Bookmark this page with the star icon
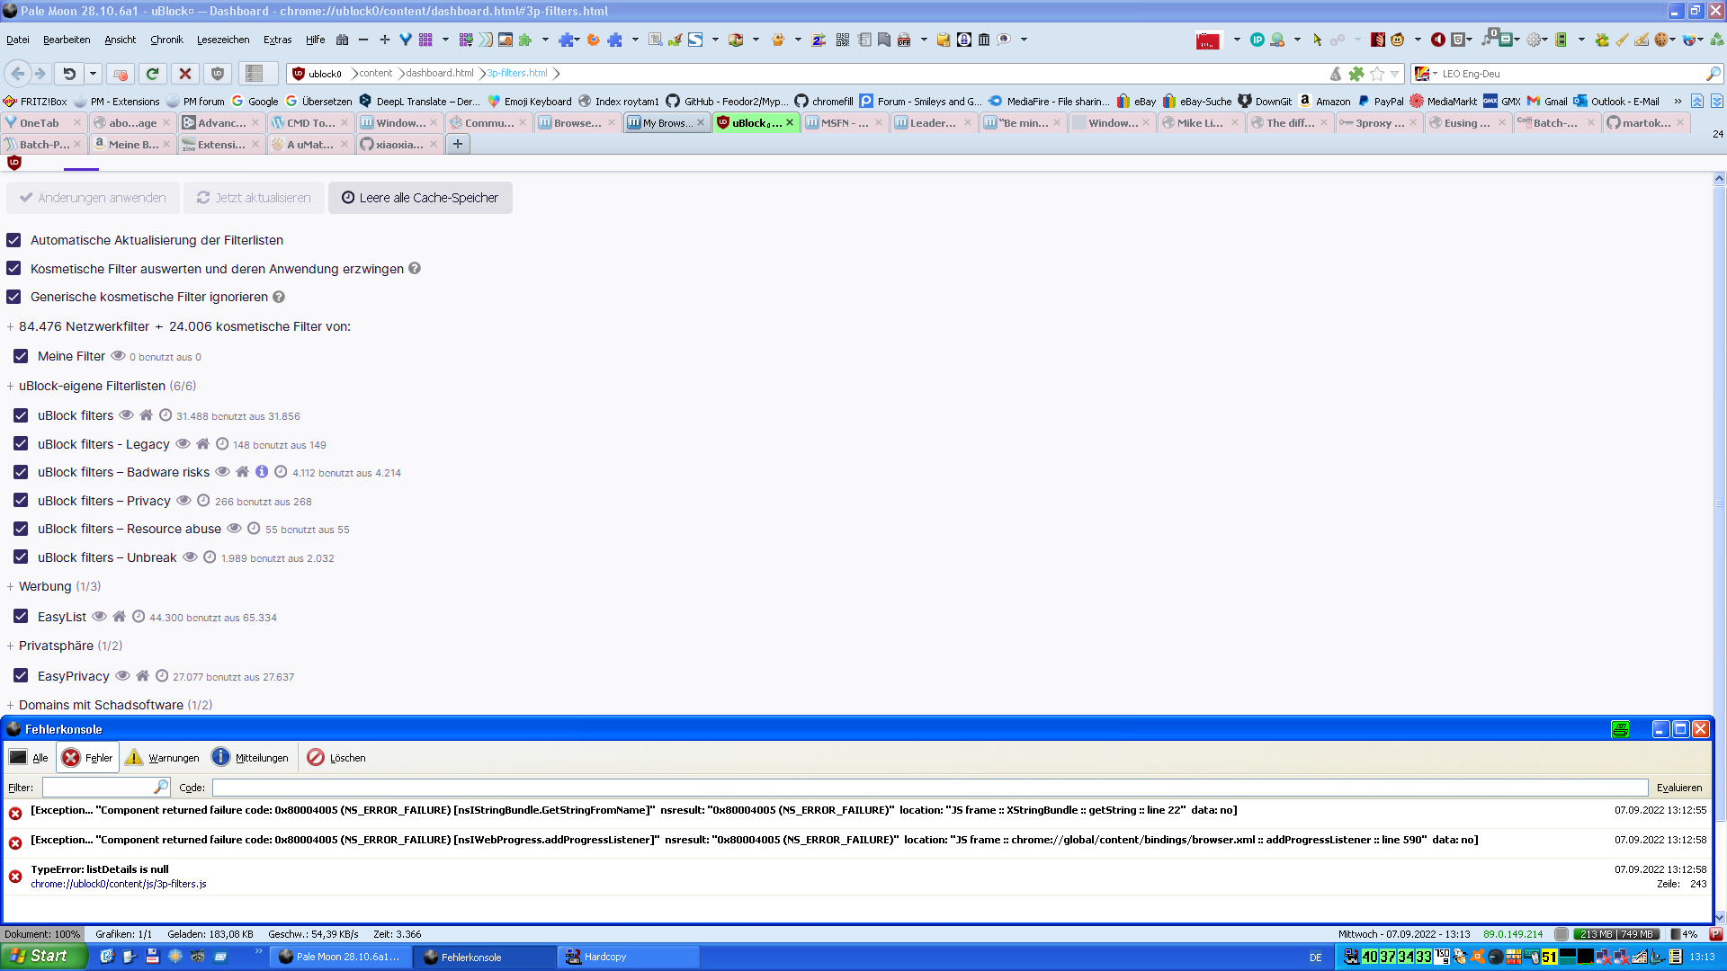Screen dimensions: 1727x971 [1377, 74]
